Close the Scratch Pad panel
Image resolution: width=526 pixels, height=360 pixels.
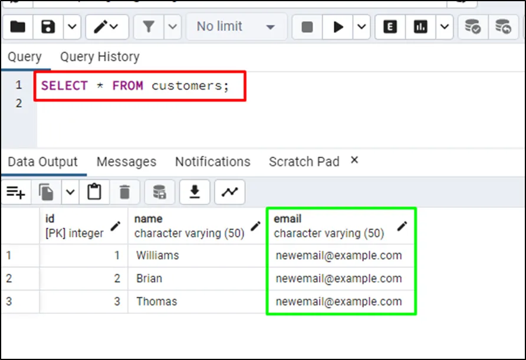[x=354, y=160]
